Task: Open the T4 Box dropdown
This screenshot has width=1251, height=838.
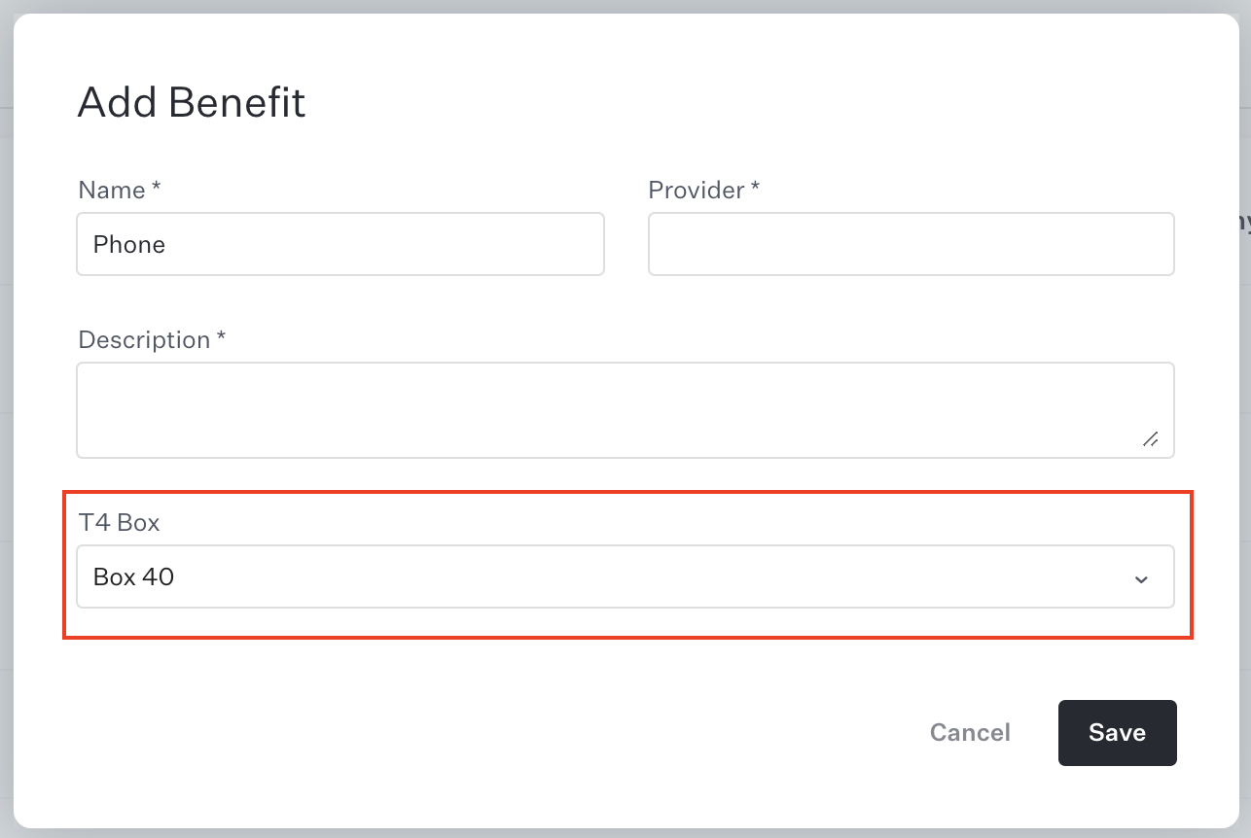Action: 625,576
